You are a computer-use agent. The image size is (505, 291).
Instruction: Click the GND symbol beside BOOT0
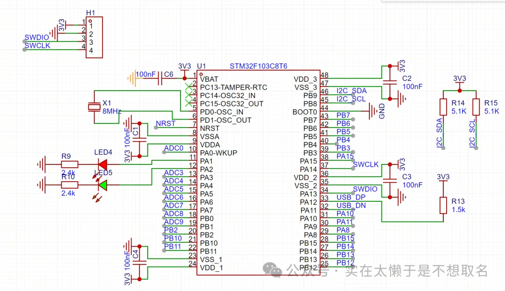tap(373, 112)
